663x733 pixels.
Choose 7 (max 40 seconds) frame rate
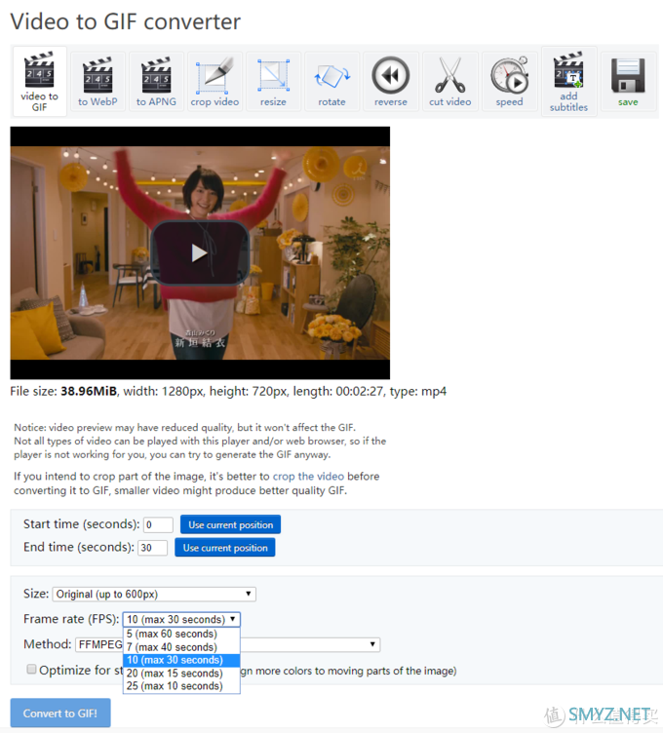pos(181,647)
